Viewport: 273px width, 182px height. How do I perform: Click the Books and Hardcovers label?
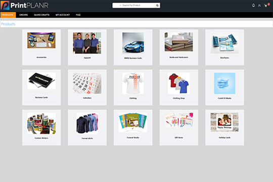point(178,57)
